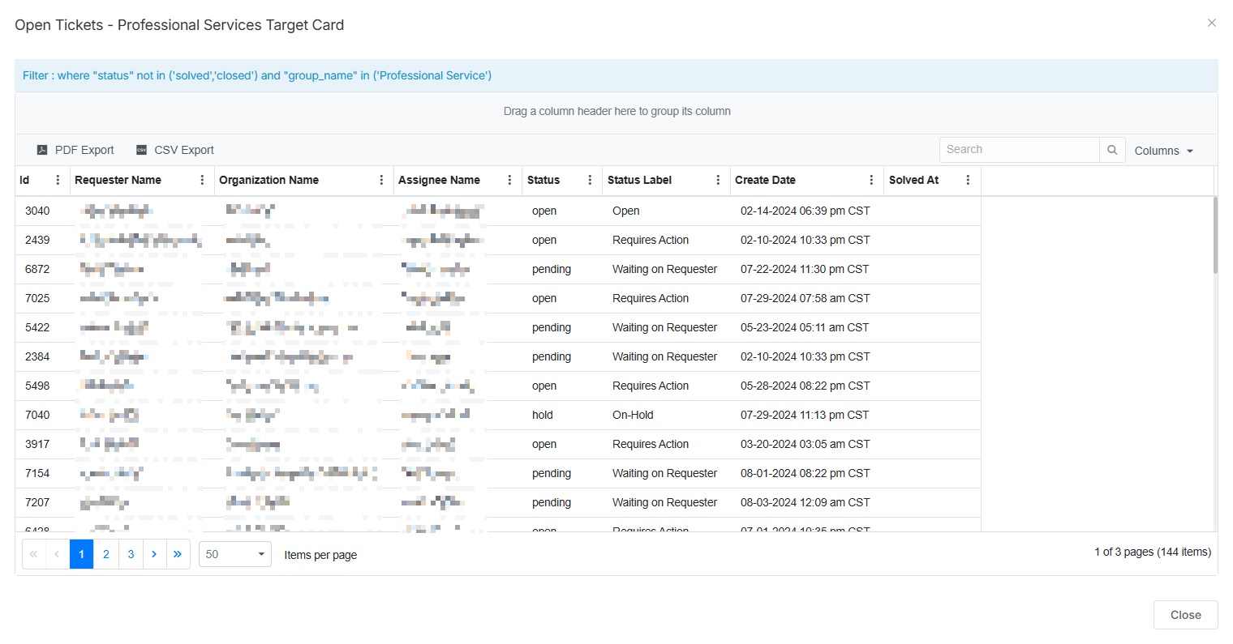Screen dimensions: 1233x644
Task: Open Create Date column menu icon
Action: tap(871, 180)
